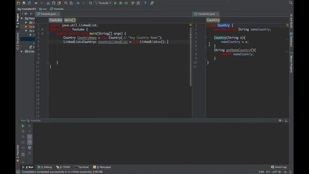This screenshot has height=174, width=309.
Task: Click Youtube101 breadcrumb in navigation bar
Action: click(27, 9)
